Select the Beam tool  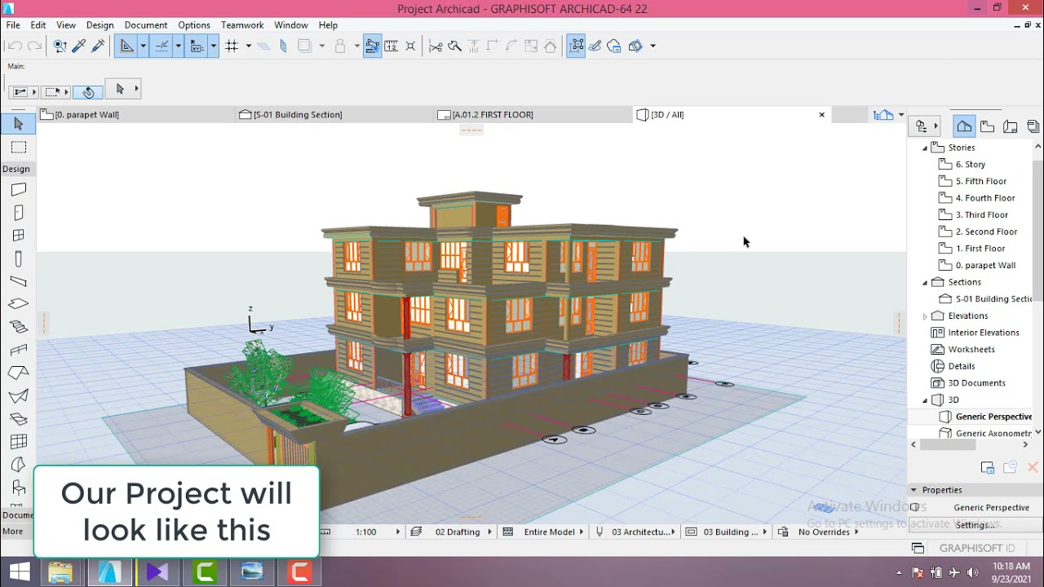18,281
